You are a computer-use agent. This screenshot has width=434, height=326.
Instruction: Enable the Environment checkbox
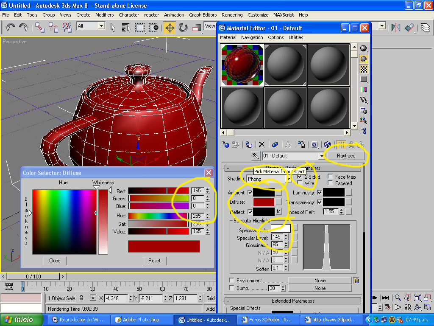pyautogui.click(x=232, y=280)
